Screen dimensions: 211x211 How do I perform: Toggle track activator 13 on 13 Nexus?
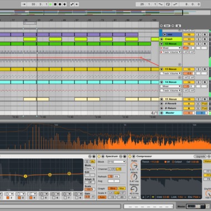click(x=189, y=69)
